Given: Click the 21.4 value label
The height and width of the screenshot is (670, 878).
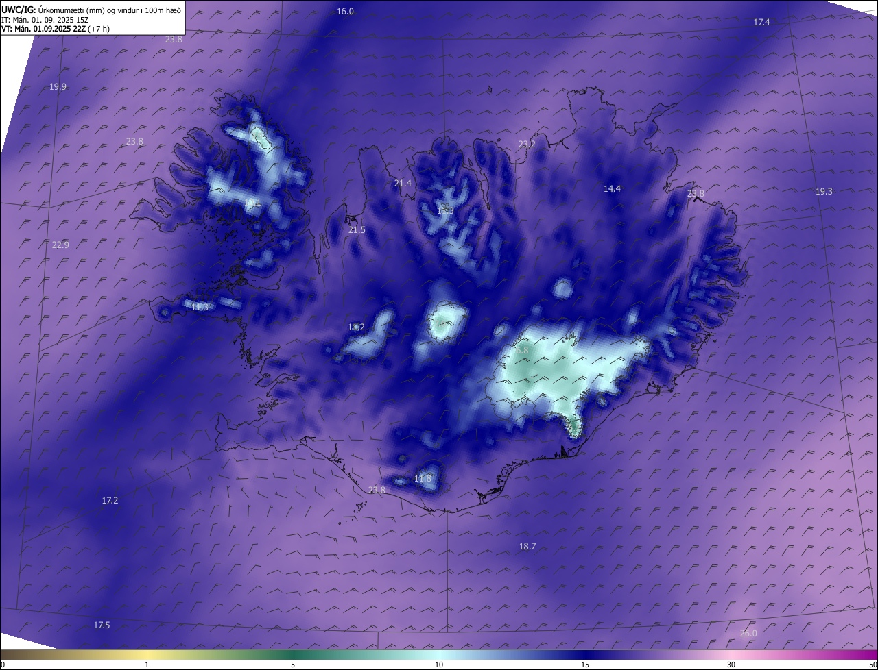Looking at the screenshot, I should click(403, 184).
